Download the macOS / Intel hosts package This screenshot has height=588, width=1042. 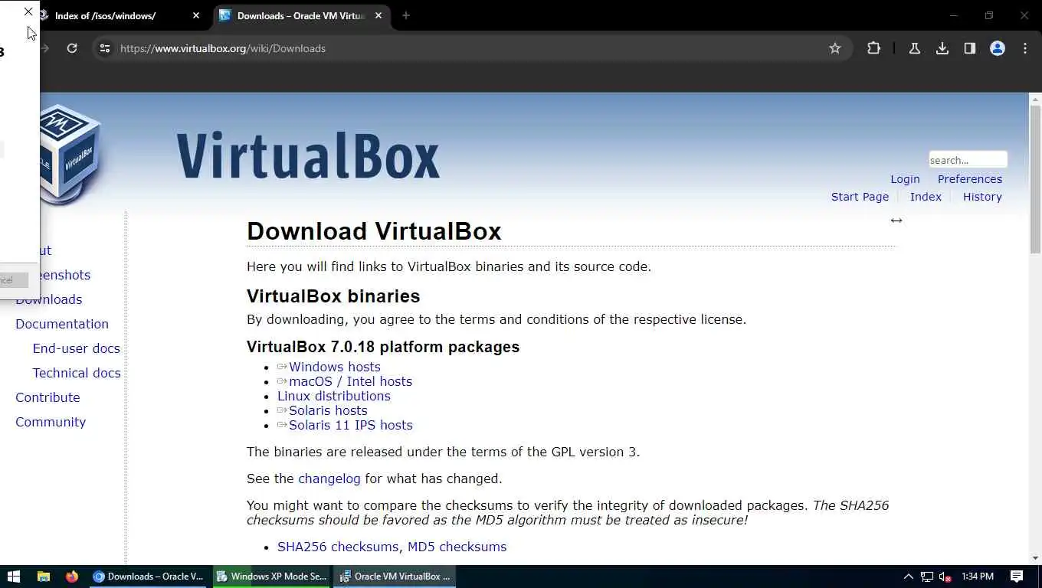350,381
